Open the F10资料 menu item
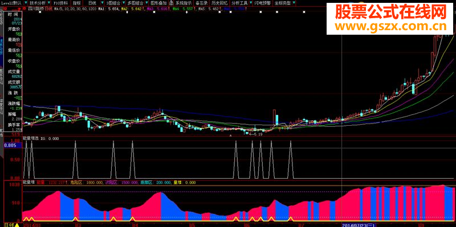This screenshot has height=227, width=456. tap(60, 3)
